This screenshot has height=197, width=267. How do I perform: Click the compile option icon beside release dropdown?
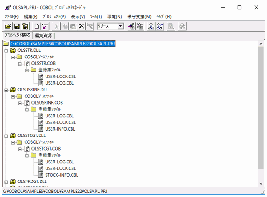[x=132, y=26]
